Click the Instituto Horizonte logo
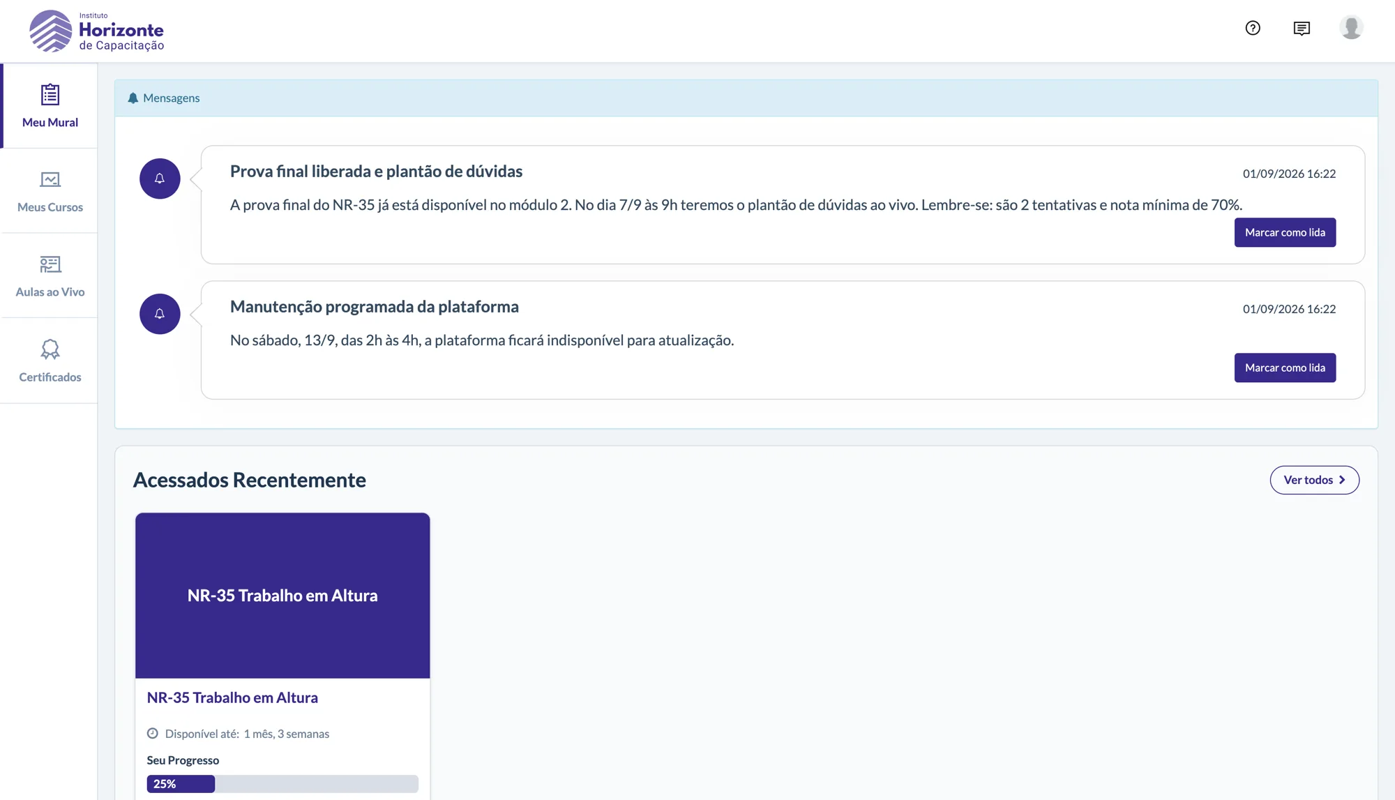The width and height of the screenshot is (1395, 800). (97, 31)
